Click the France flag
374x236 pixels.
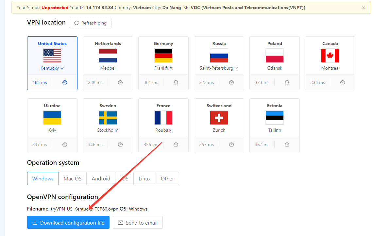tap(163, 118)
